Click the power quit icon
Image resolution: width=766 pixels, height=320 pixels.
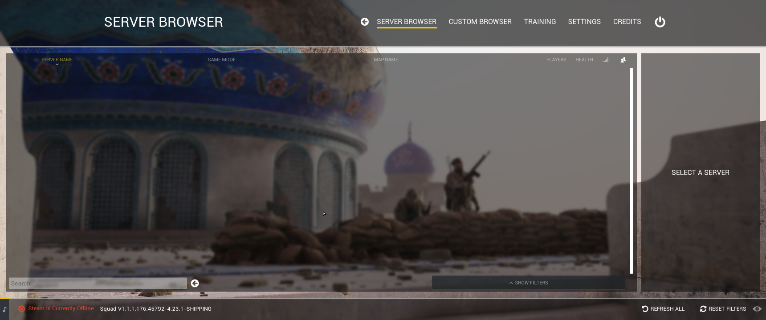660,22
